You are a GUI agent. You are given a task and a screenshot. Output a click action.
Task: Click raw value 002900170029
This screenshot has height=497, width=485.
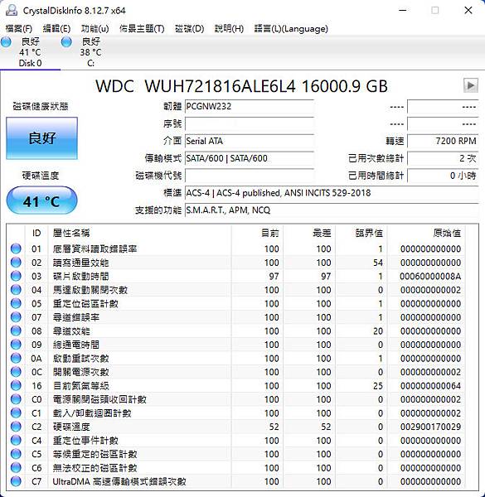click(430, 427)
